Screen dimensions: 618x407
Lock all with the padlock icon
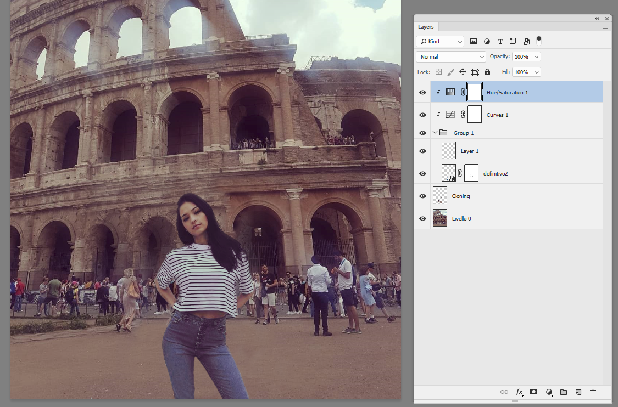pos(487,72)
